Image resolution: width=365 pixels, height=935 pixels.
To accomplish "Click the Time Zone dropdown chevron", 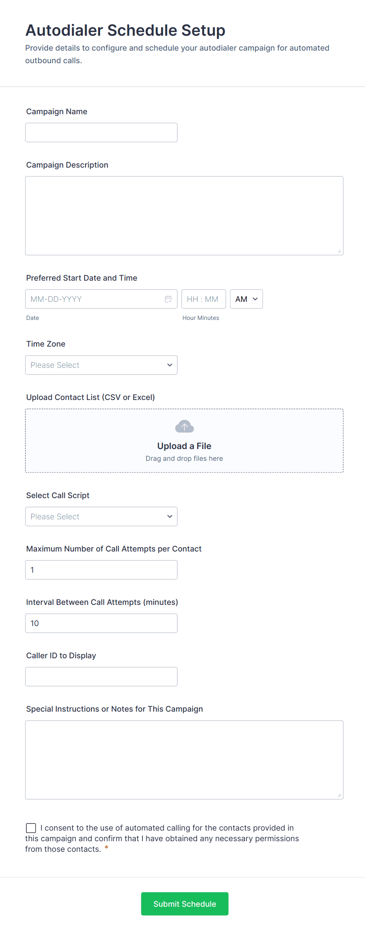I will (x=170, y=365).
